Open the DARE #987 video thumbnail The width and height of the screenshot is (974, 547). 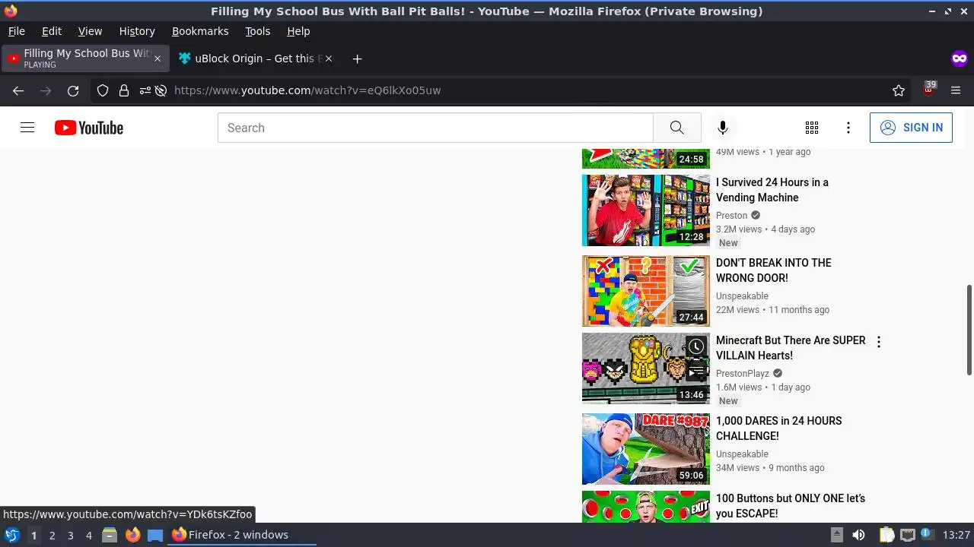[646, 449]
